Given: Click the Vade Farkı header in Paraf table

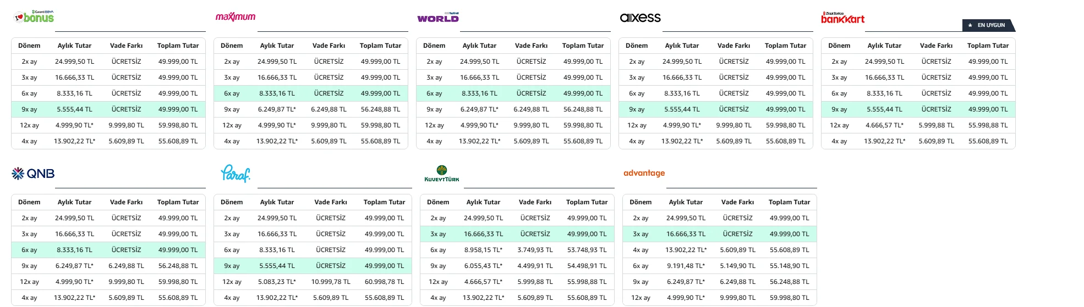Looking at the screenshot, I should pyautogui.click(x=331, y=202).
